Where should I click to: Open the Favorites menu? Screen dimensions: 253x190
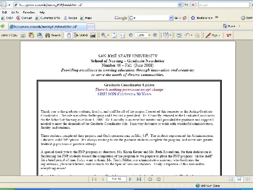[29, 12]
